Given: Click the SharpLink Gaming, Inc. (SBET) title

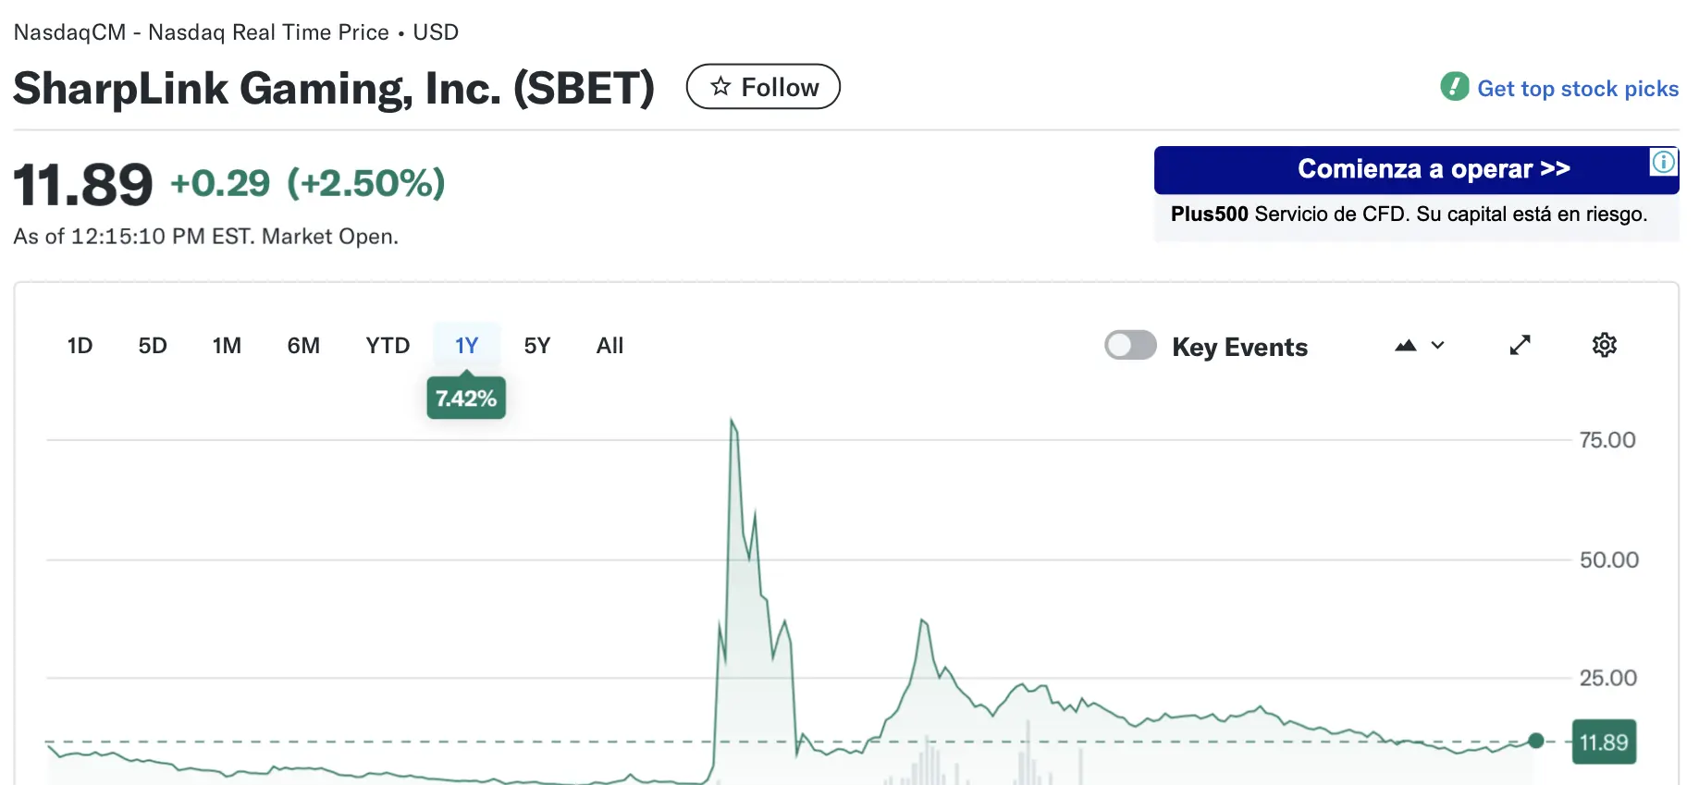Looking at the screenshot, I should tap(334, 89).
